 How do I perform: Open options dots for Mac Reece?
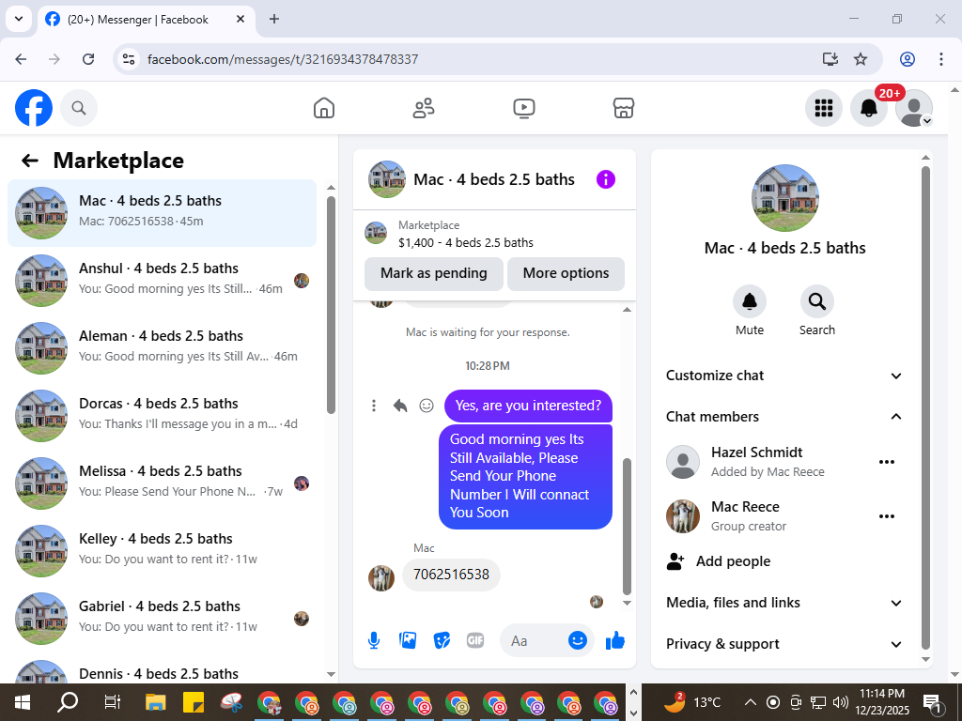tap(887, 517)
